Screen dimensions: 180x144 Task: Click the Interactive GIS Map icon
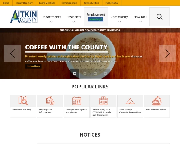(x=23, y=101)
